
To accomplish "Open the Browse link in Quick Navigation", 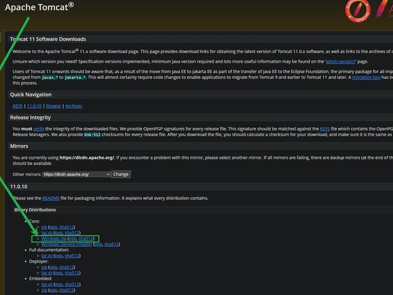I will click(54, 106).
